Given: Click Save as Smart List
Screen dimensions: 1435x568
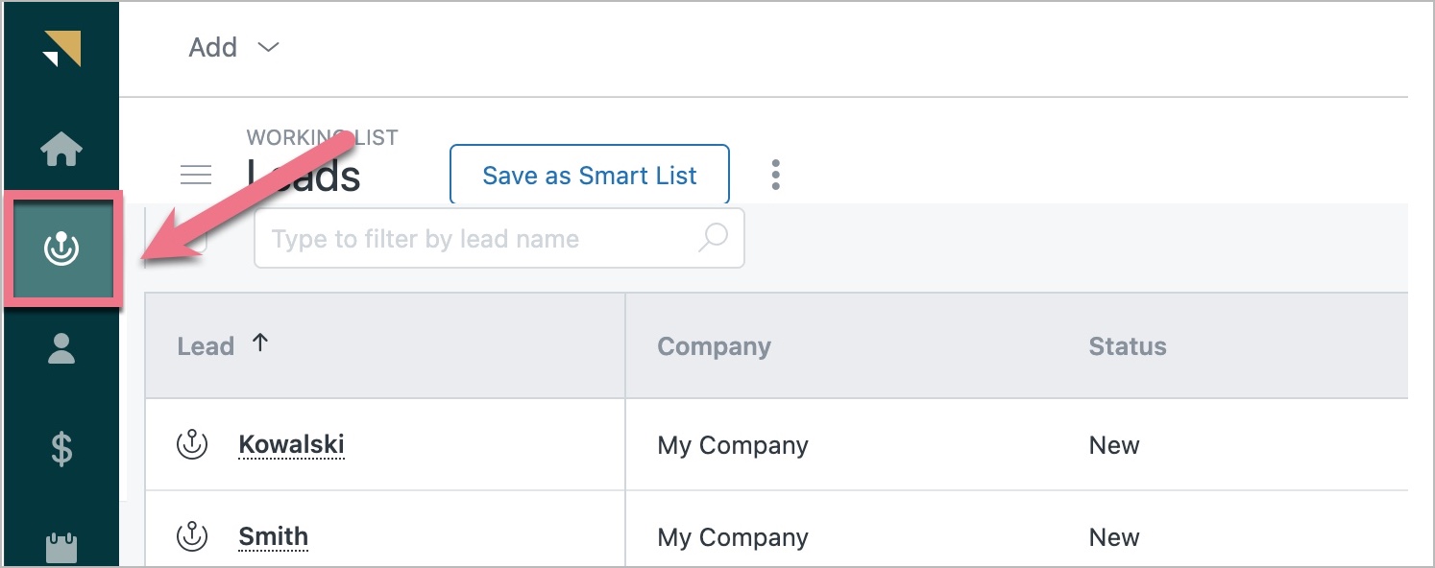Looking at the screenshot, I should pyautogui.click(x=590, y=176).
